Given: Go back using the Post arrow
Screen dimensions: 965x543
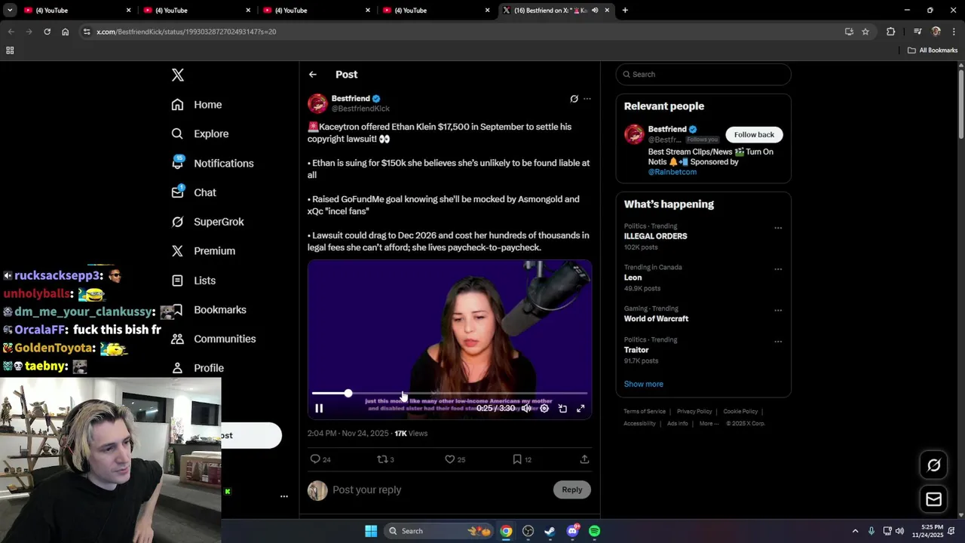Looking at the screenshot, I should pos(313,75).
